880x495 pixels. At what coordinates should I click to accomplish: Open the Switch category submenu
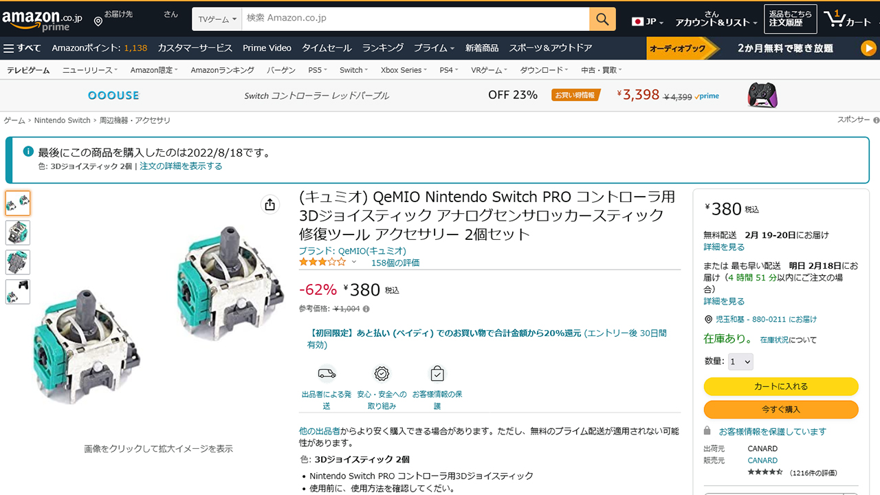(353, 70)
